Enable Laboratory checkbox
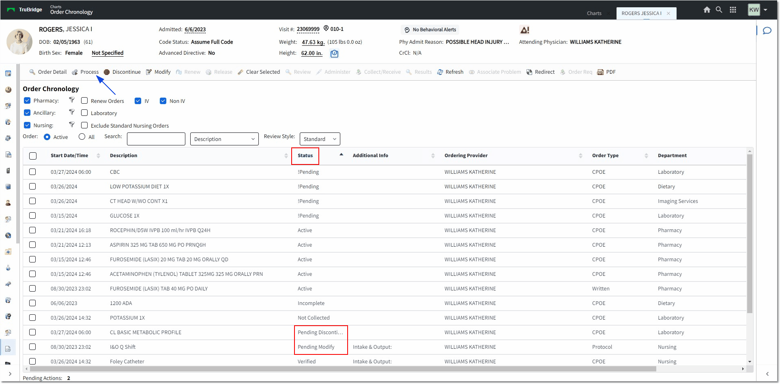This screenshot has height=384, width=780. point(84,113)
